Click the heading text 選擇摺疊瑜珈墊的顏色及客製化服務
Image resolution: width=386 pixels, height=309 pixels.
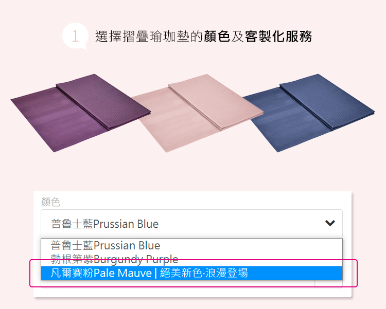coord(203,37)
